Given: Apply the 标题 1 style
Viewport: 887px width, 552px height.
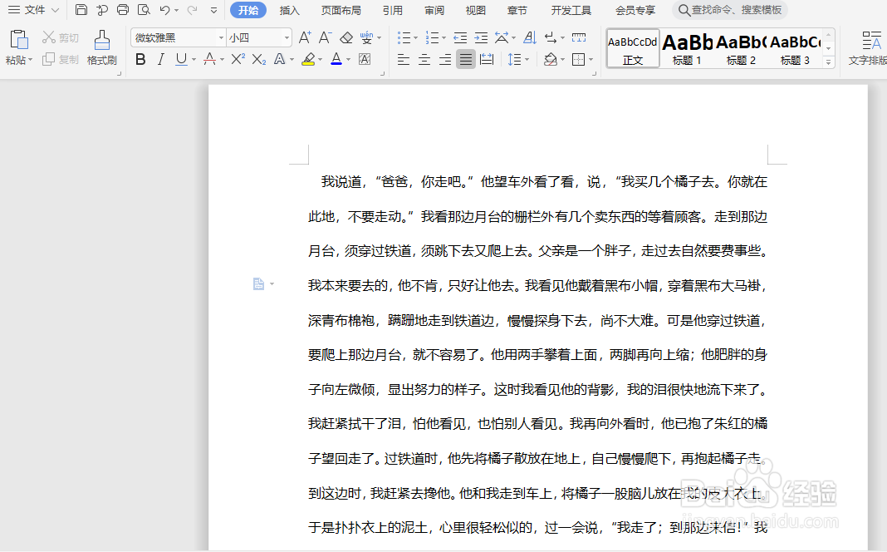Looking at the screenshot, I should (x=688, y=49).
